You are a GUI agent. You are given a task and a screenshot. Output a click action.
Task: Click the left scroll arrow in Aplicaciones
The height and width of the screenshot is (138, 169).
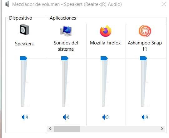point(50,129)
